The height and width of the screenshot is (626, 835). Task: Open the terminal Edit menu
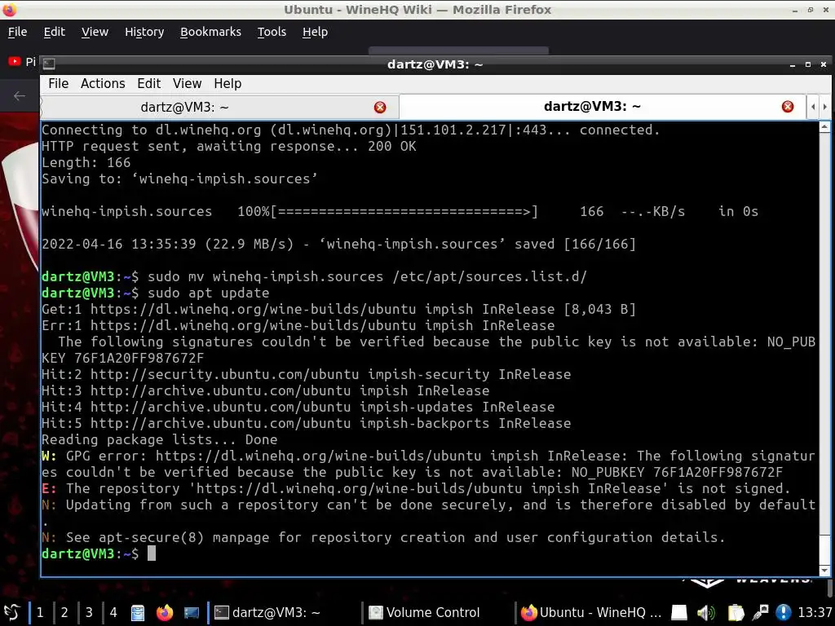click(x=148, y=84)
